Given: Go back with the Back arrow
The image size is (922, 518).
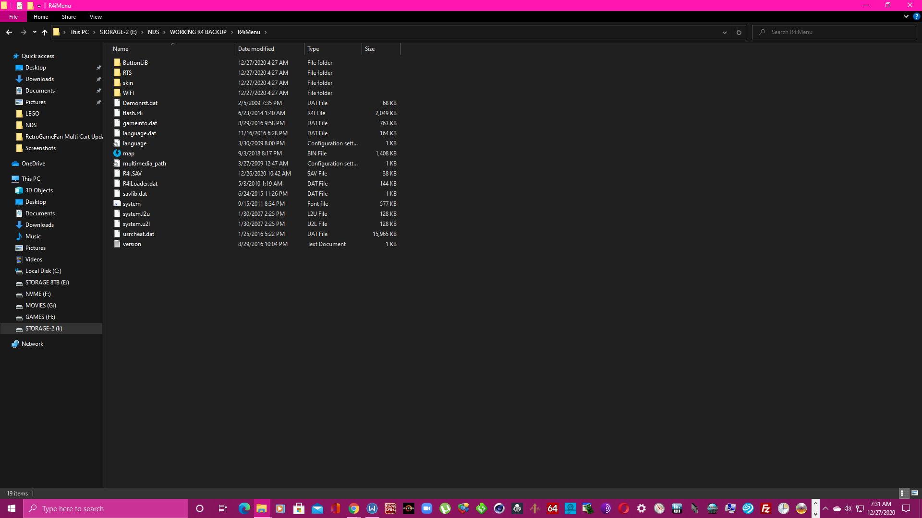Looking at the screenshot, I should pos(9,32).
